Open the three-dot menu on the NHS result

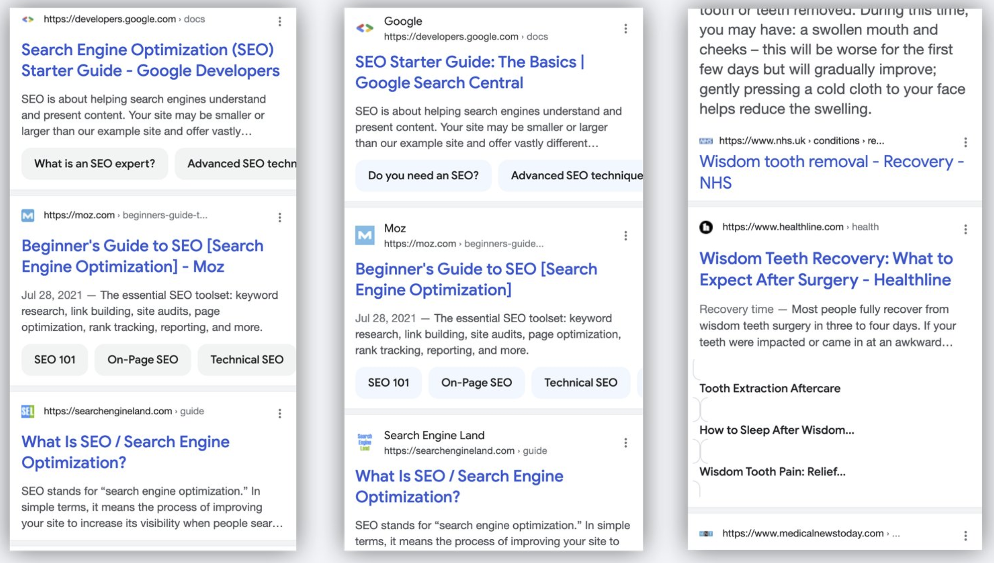pos(966,142)
